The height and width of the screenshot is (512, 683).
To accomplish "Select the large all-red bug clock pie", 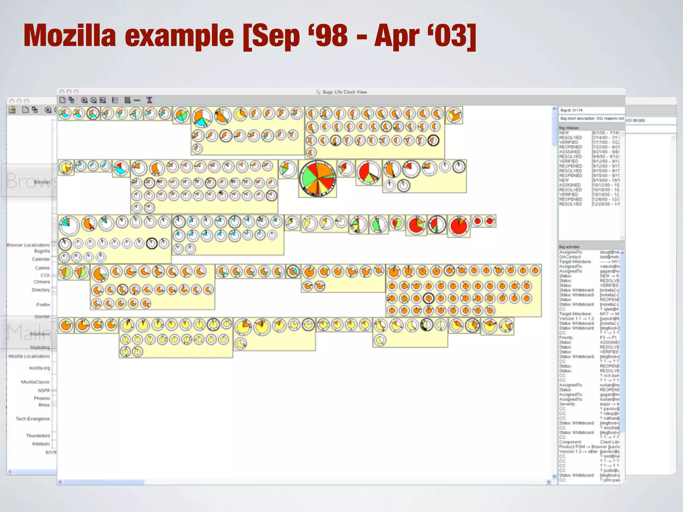I will tap(459, 226).
